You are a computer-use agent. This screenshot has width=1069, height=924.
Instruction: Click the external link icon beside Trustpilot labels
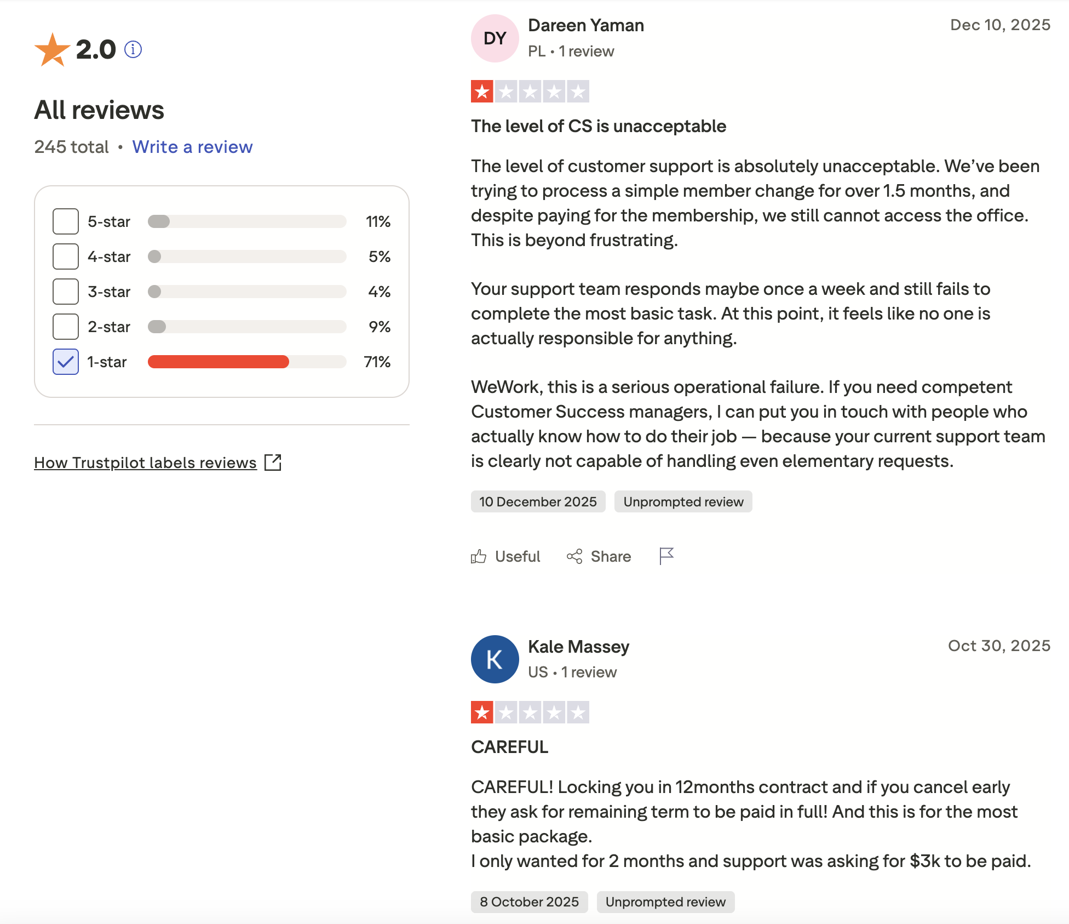click(273, 463)
